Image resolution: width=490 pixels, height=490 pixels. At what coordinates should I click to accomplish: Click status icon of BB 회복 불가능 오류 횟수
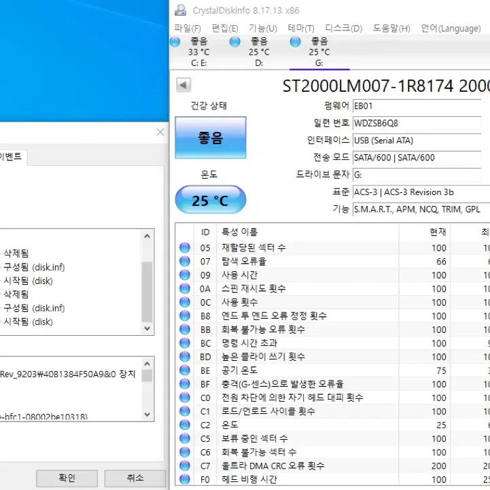(x=185, y=330)
